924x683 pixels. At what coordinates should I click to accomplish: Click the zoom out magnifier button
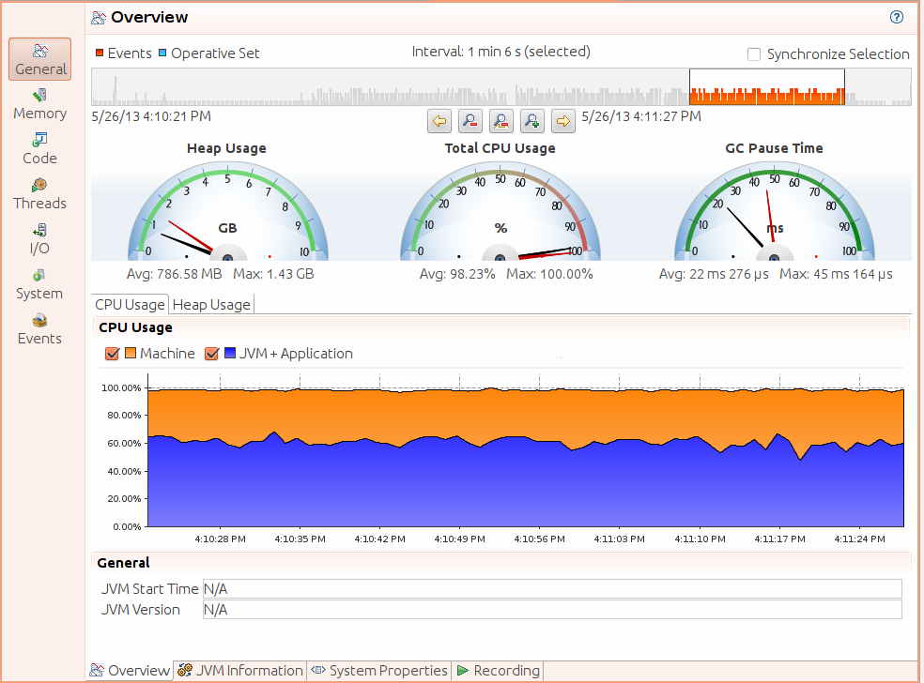(470, 121)
